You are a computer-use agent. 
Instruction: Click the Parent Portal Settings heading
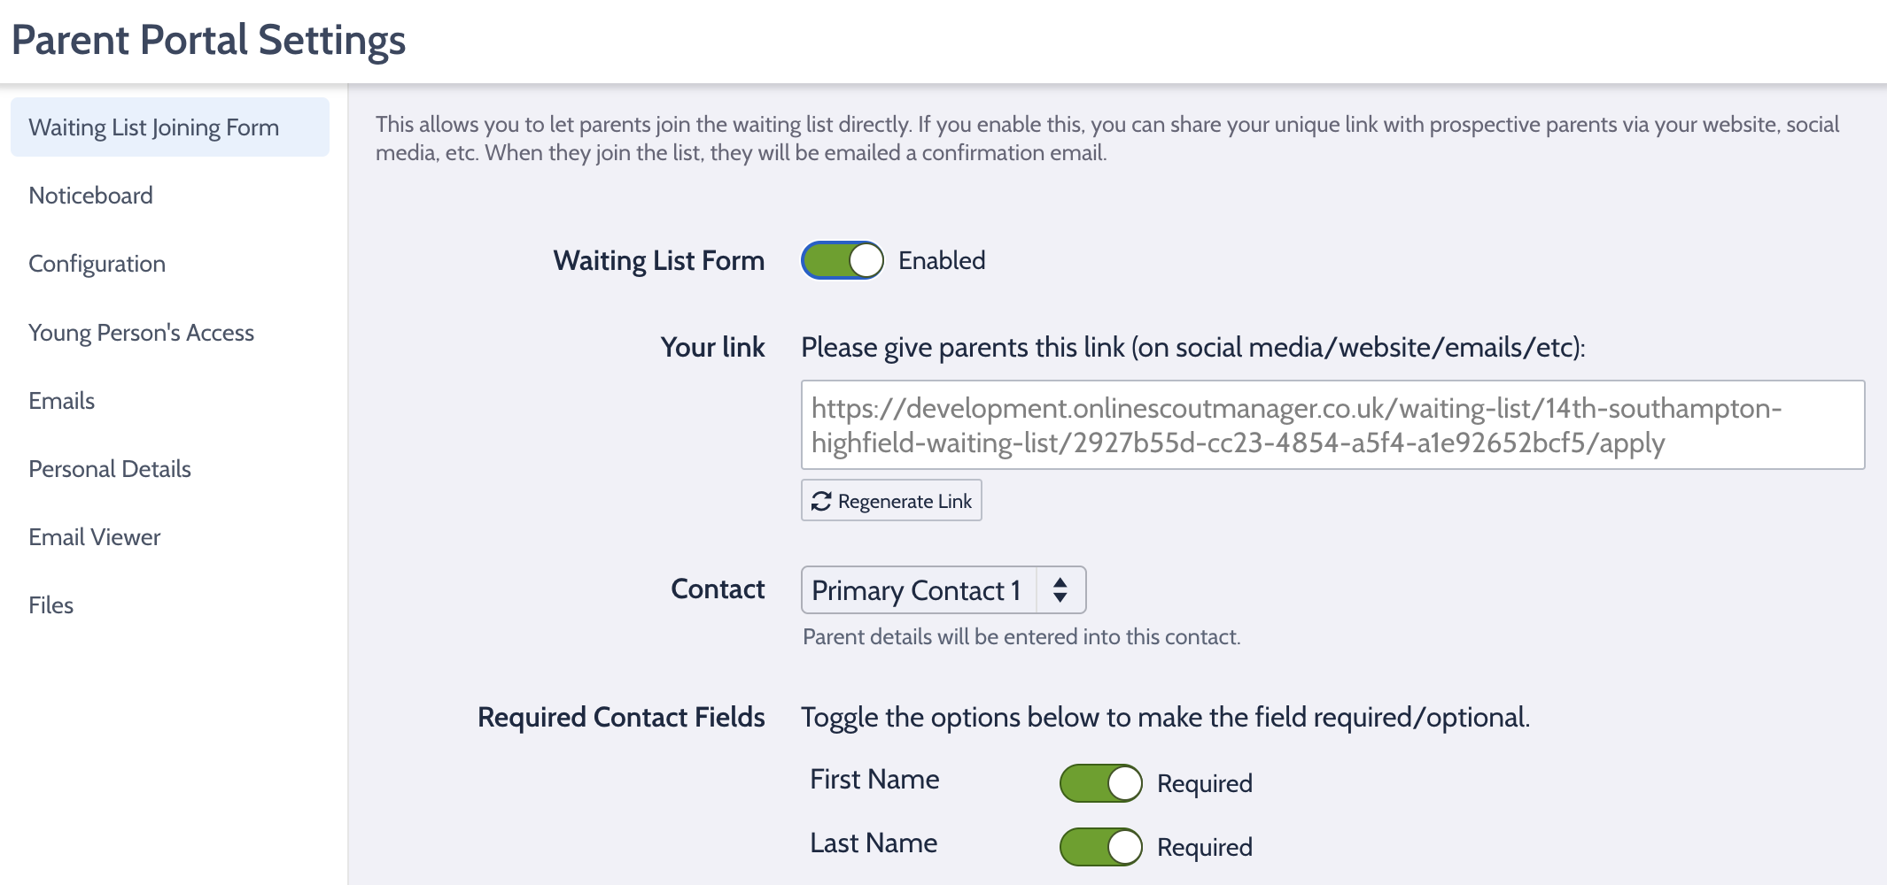(x=211, y=39)
